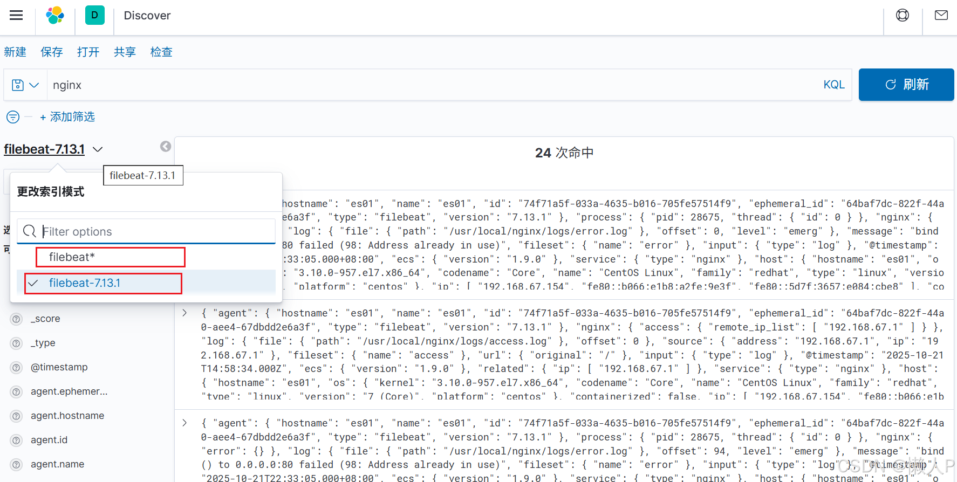Expand the access.log document row
Screen dimensions: 957x482
184,313
